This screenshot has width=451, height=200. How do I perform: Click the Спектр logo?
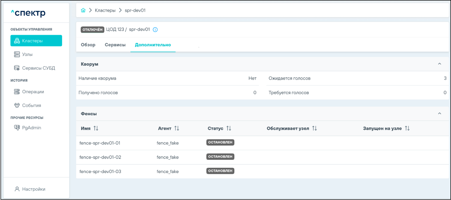(x=28, y=13)
